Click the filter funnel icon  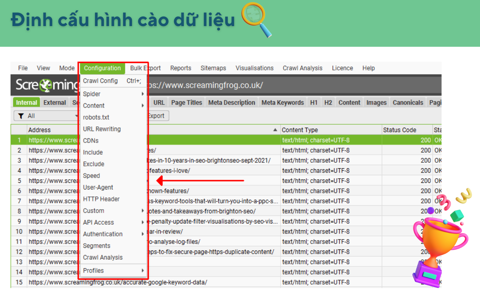coord(21,116)
